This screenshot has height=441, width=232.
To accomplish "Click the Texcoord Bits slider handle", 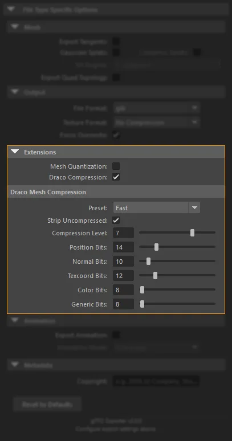I will (x=155, y=275).
